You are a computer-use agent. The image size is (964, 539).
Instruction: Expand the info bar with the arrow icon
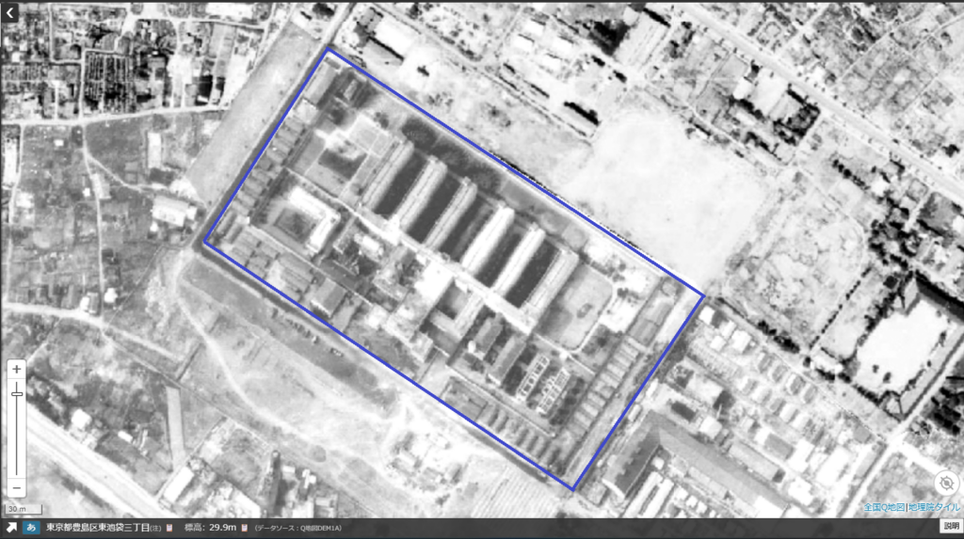click(x=11, y=528)
